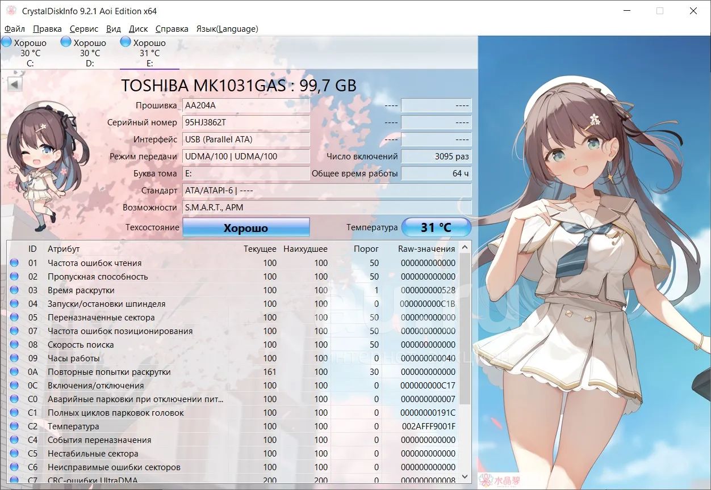Viewport: 711px width, 490px height.
Task: Open the Диск menu
Action: point(139,28)
